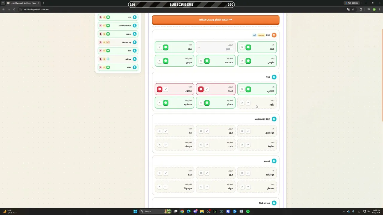Approve ميساء answer with checkmark
Viewport: 383px width, 215px height.
point(165,145)
